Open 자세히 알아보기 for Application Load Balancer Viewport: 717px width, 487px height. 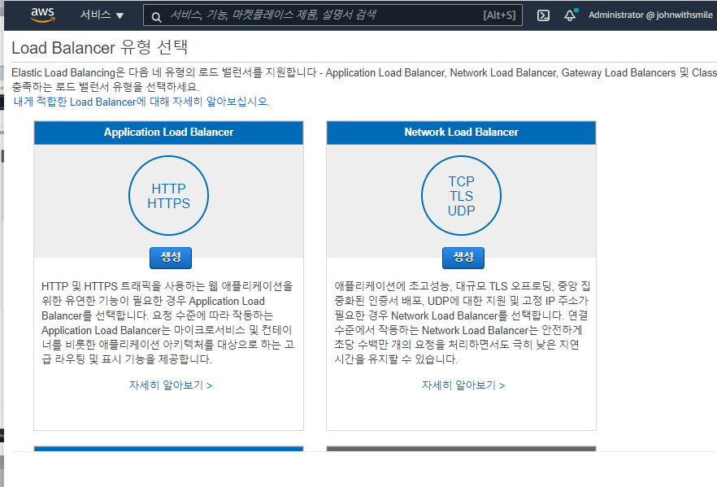(x=171, y=385)
